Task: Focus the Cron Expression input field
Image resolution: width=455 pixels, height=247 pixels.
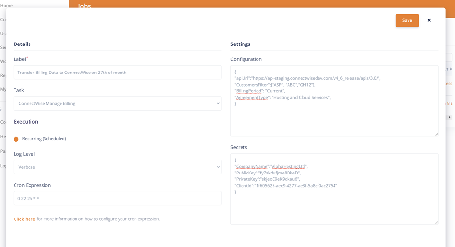Action: 117,198
